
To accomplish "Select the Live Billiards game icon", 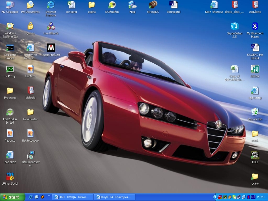I will pos(51,26).
